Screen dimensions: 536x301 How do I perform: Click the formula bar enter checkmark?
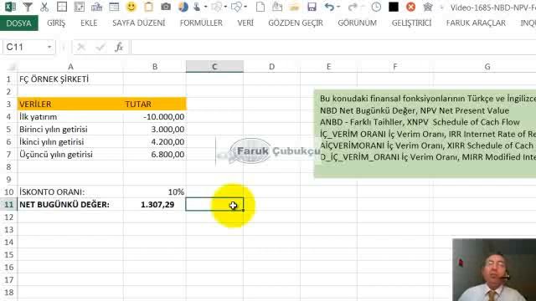click(100, 47)
